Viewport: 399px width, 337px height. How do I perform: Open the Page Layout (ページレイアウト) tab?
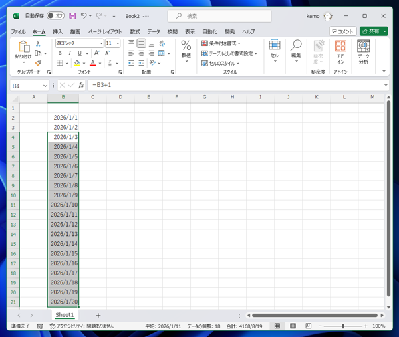(105, 31)
